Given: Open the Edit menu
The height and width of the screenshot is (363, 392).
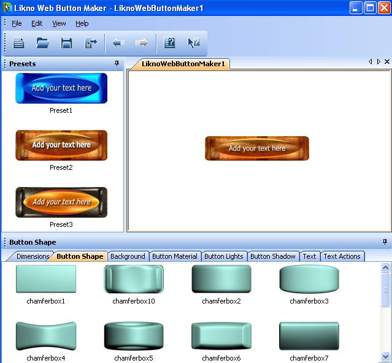Looking at the screenshot, I should pyautogui.click(x=37, y=23).
